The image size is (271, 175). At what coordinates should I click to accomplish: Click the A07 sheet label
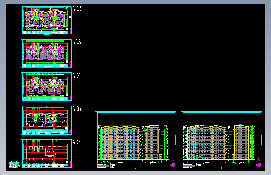[77, 142]
